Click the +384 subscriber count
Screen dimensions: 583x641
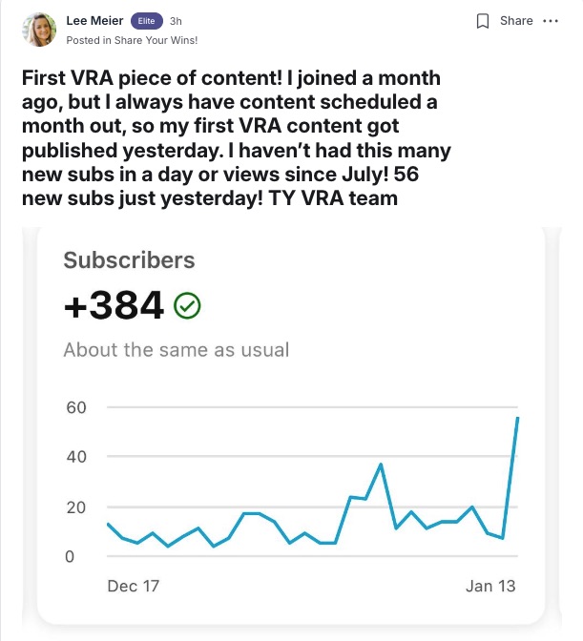click(114, 305)
